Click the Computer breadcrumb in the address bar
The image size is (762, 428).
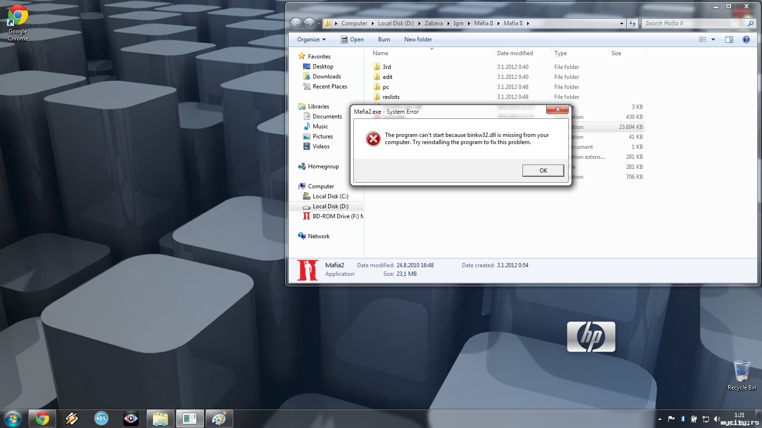click(354, 23)
